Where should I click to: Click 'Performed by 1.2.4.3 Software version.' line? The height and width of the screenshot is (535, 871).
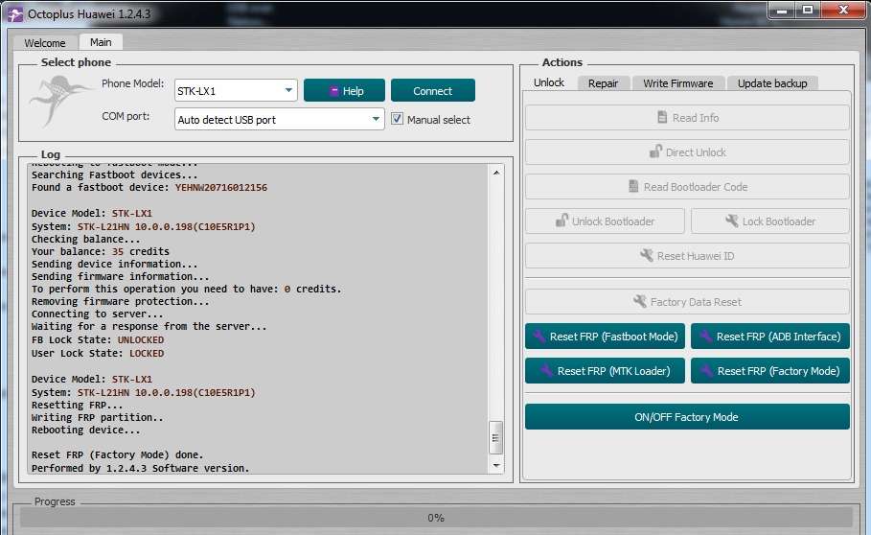pyautogui.click(x=141, y=468)
